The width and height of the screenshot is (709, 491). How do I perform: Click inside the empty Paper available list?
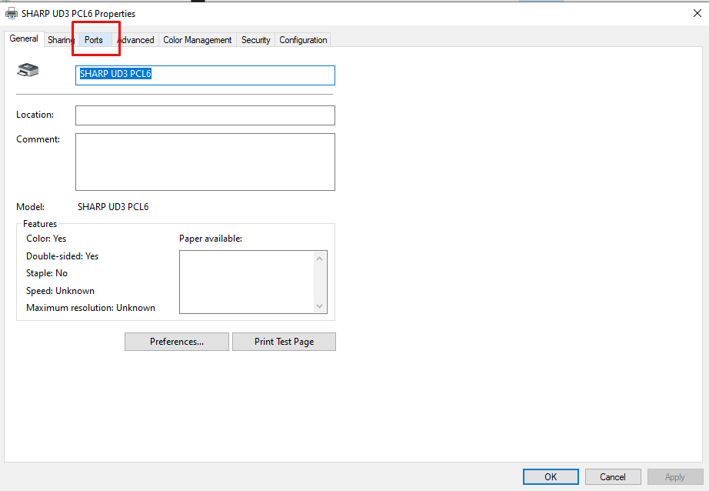(x=246, y=282)
